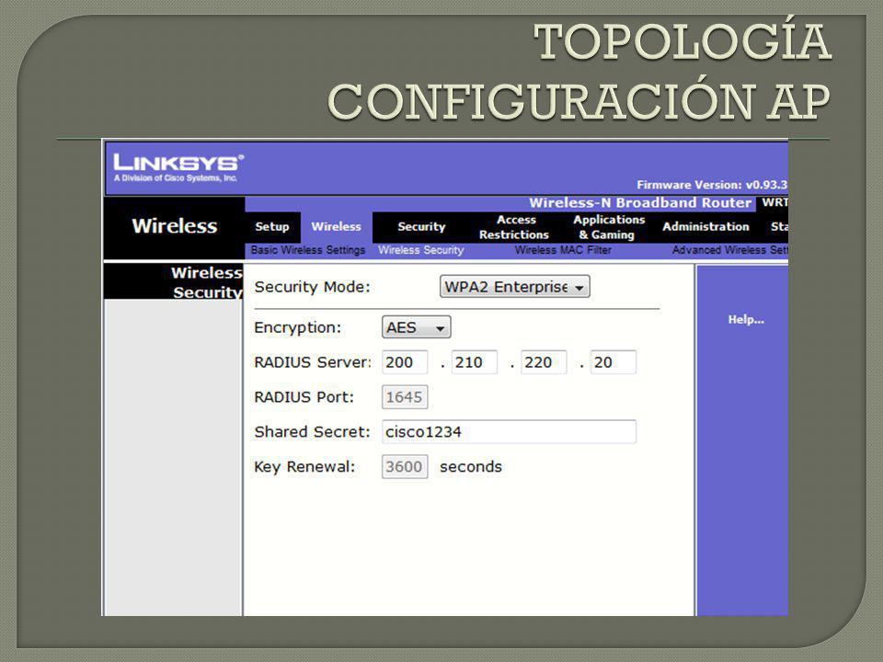
Task: Expand the Security Mode dropdown
Action: click(514, 287)
